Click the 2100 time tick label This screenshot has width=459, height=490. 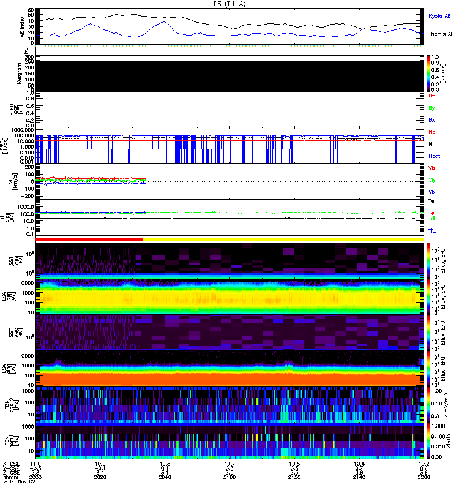tap(229, 477)
